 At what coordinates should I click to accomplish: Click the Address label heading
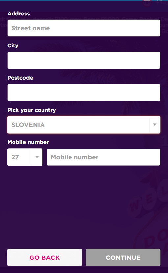click(x=18, y=14)
